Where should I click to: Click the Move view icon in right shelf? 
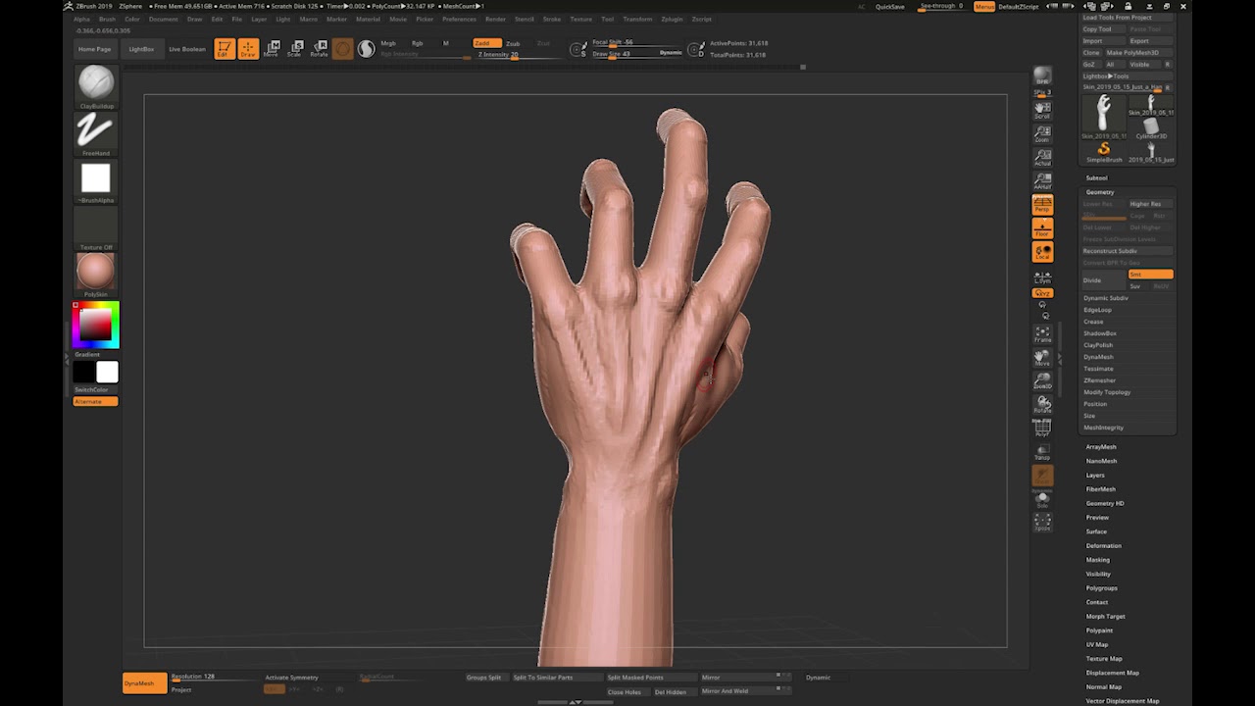[1042, 357]
